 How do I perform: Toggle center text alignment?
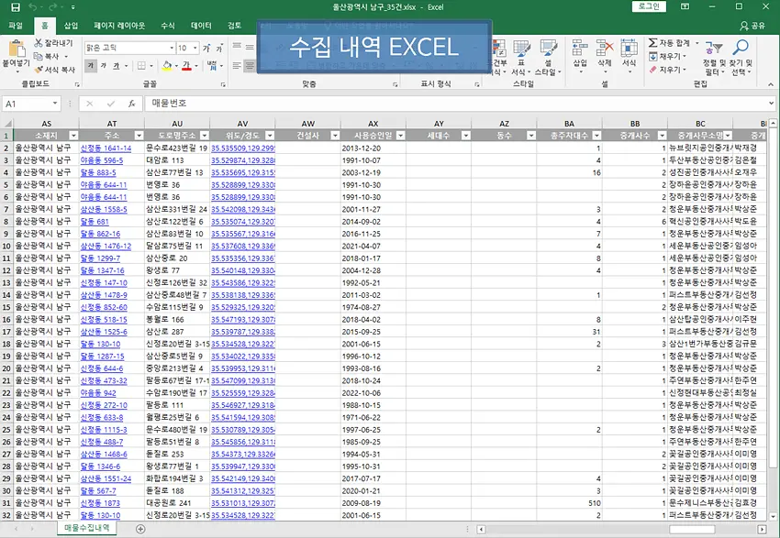(251, 66)
